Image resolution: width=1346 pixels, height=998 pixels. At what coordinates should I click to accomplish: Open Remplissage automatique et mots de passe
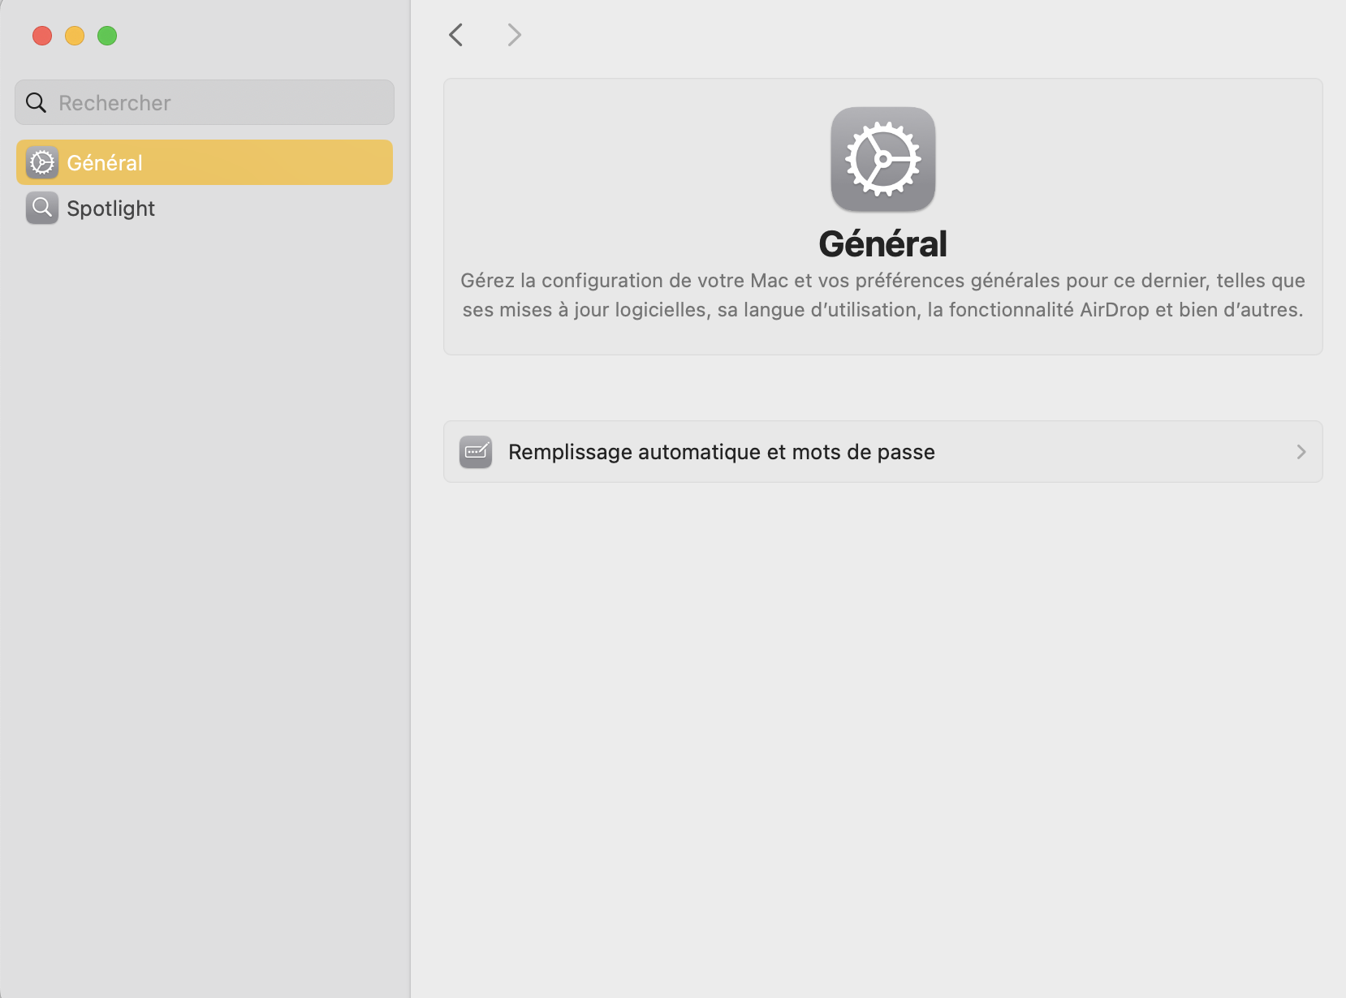click(x=883, y=452)
